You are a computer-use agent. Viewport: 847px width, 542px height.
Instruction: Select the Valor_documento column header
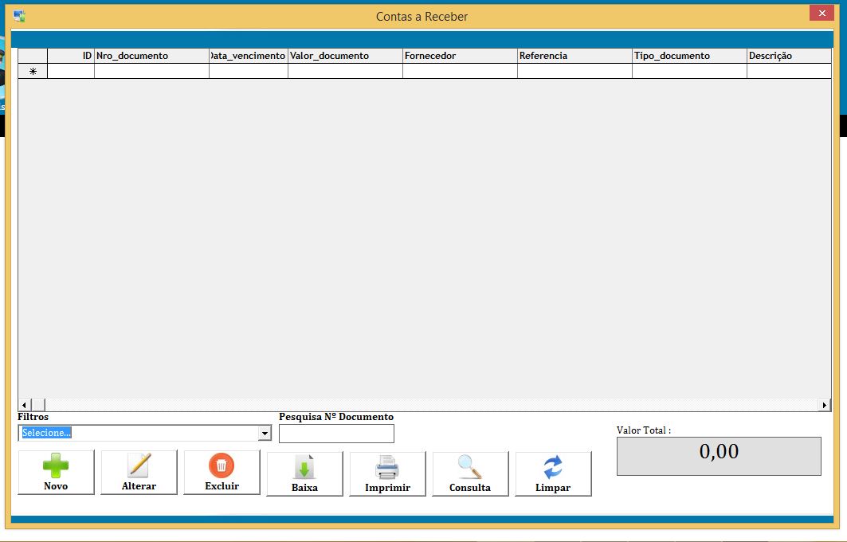pos(345,56)
